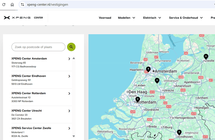This screenshot has height=140, width=215.
Task: Click the A12 road marker on the map
Action: pyautogui.click(x=152, y=92)
